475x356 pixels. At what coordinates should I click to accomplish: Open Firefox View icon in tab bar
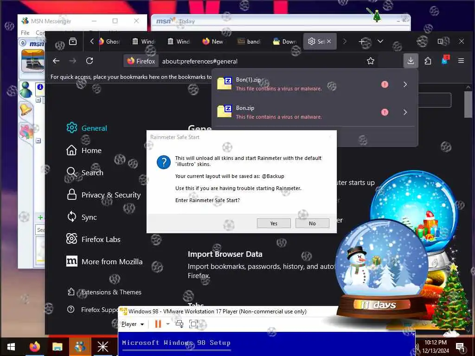(73, 41)
